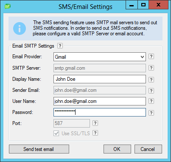Open help for Email SMTP Settings group
Image resolution: width=171 pixels, height=162 pixels.
[60, 46]
